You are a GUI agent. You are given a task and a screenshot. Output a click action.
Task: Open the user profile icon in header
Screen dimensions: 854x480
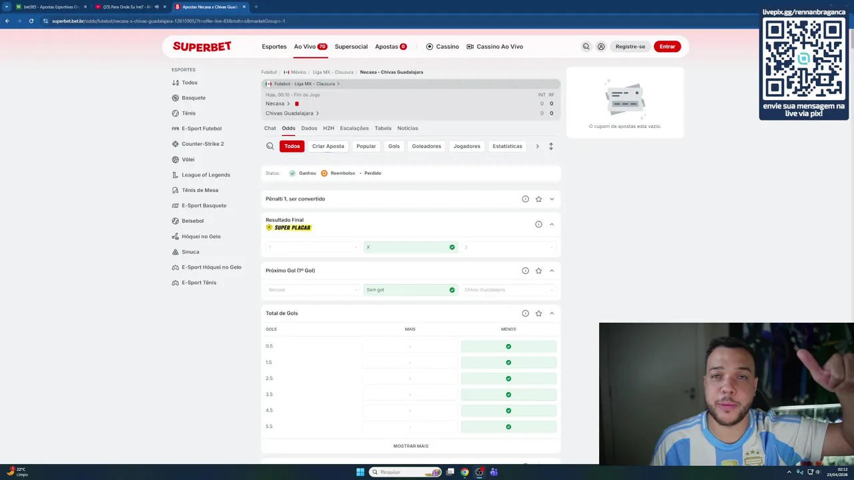click(601, 47)
